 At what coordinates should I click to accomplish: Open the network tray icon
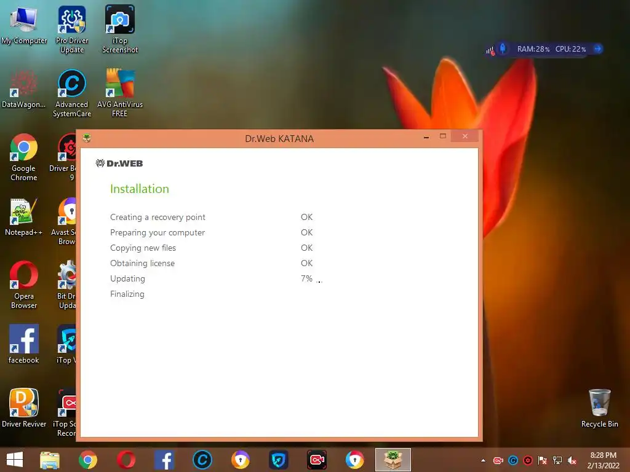[x=557, y=460]
